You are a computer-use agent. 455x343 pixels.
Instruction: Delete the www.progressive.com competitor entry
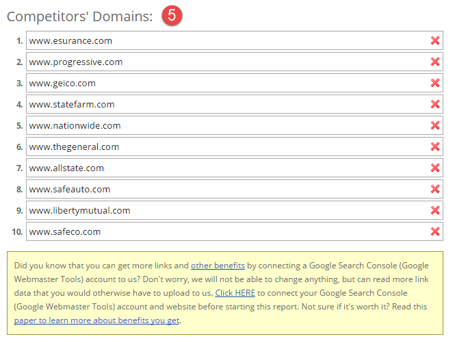[x=434, y=62]
